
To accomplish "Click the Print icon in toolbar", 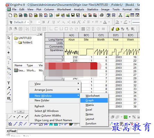I will pyautogui.click(x=102, y=15).
